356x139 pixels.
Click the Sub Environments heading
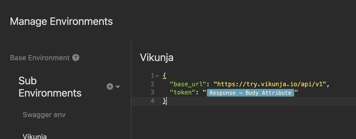pos(50,87)
